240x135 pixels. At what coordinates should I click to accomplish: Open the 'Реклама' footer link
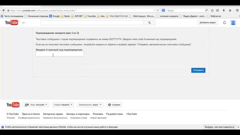click(x=98, y=114)
